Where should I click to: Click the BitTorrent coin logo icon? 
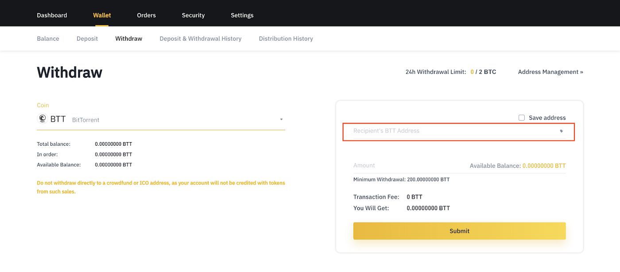(x=43, y=119)
